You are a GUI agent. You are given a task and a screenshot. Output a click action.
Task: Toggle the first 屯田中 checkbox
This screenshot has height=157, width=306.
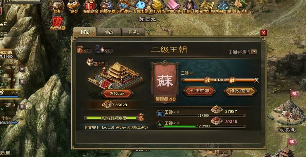23,69
